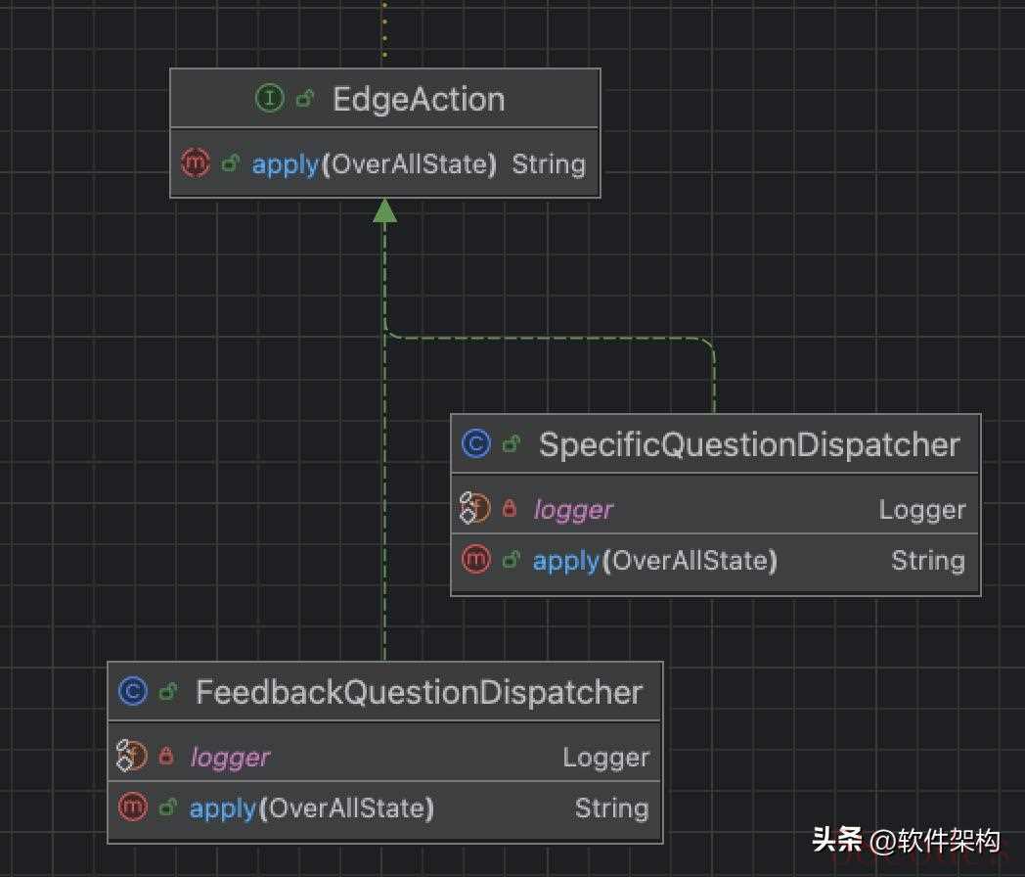
Task: Click the method icon in SpecificQuestionDispatcher
Action: [475, 560]
